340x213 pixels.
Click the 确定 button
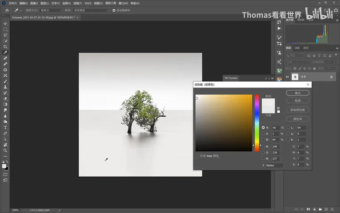[x=297, y=93]
